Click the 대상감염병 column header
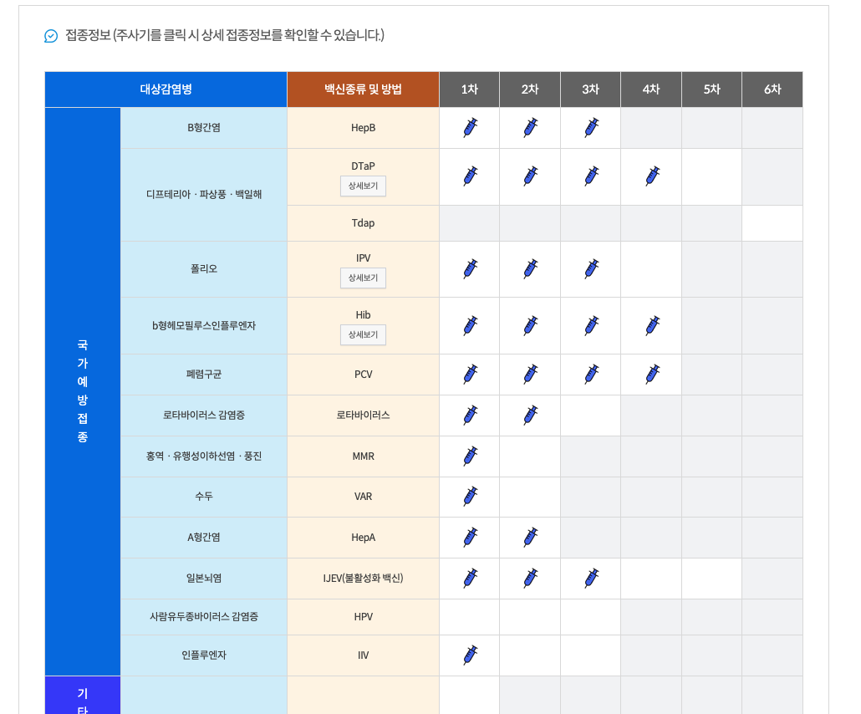 166,89
